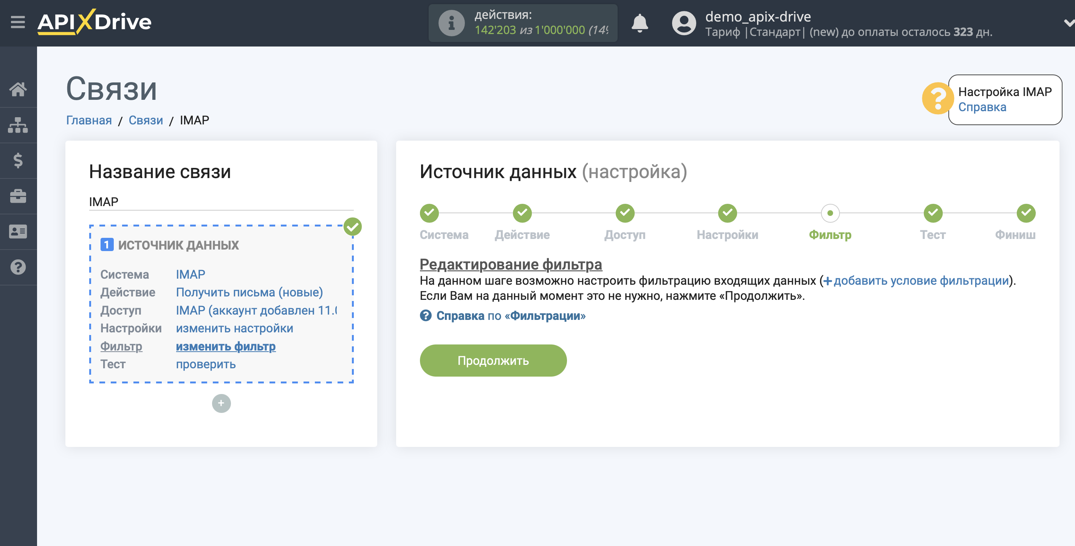
Task: Open help question icon in sidebar
Action: [18, 267]
